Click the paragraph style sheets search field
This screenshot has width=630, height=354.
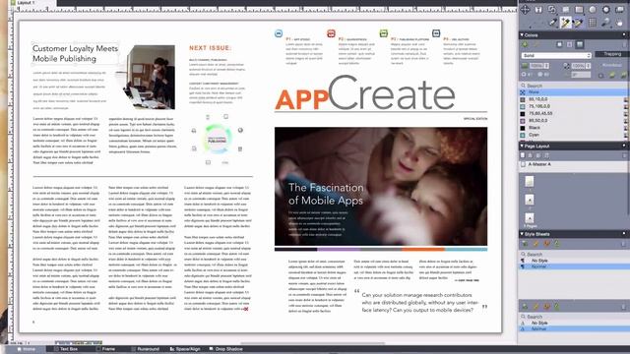tap(574, 254)
